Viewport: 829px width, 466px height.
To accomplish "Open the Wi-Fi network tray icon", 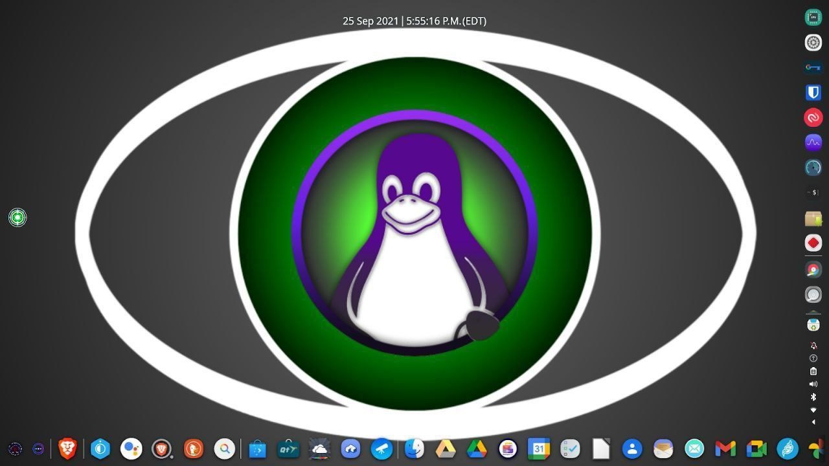I will tap(813, 410).
